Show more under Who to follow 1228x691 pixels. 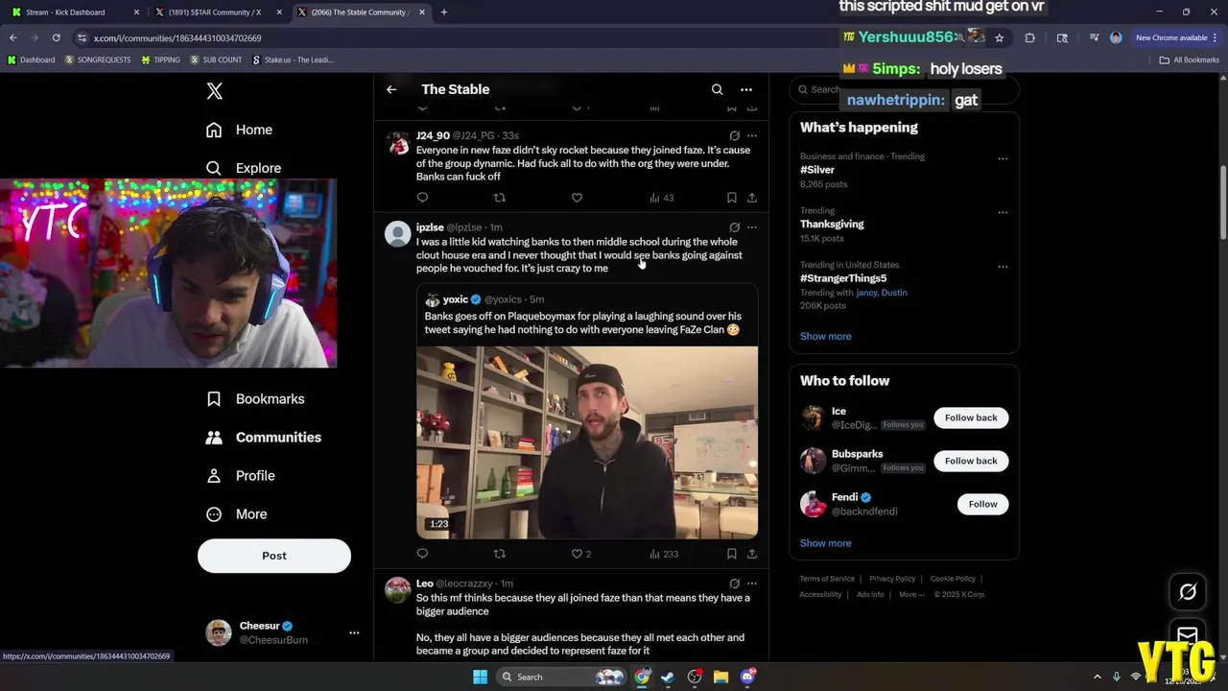(x=825, y=543)
